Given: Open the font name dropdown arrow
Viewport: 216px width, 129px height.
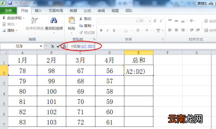Looking at the screenshot, I should (136, 21).
